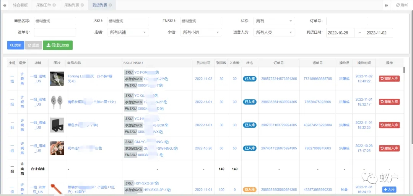Screen dimensions: 413x196
Task: Expand the 小组 dropdown showing 所有小组
Action: 201,33
